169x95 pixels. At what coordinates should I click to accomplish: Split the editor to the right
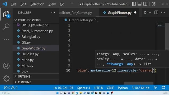156,12
